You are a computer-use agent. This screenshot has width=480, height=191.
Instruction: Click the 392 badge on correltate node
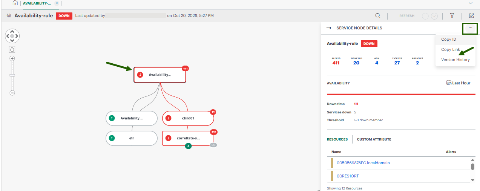[214, 132]
